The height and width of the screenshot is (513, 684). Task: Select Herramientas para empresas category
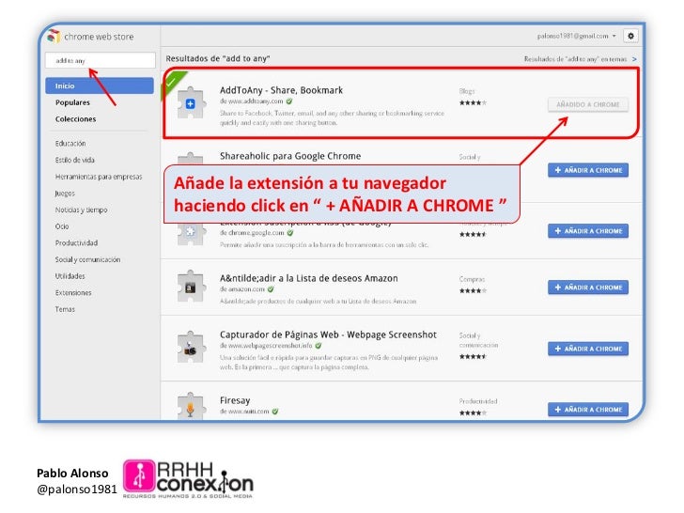click(x=99, y=177)
